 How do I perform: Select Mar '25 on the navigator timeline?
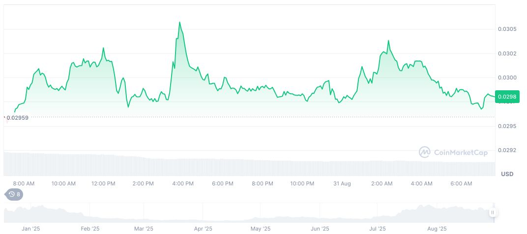[144, 229]
